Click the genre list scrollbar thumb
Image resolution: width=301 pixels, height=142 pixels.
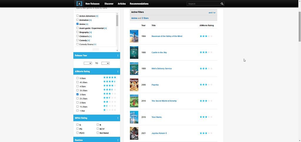117,20
